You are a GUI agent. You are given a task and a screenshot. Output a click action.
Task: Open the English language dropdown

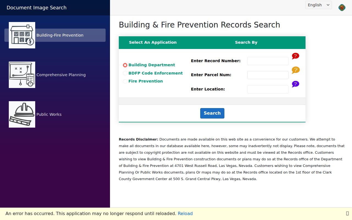click(318, 5)
